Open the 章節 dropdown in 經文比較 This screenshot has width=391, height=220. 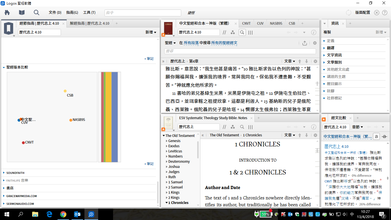(358, 127)
